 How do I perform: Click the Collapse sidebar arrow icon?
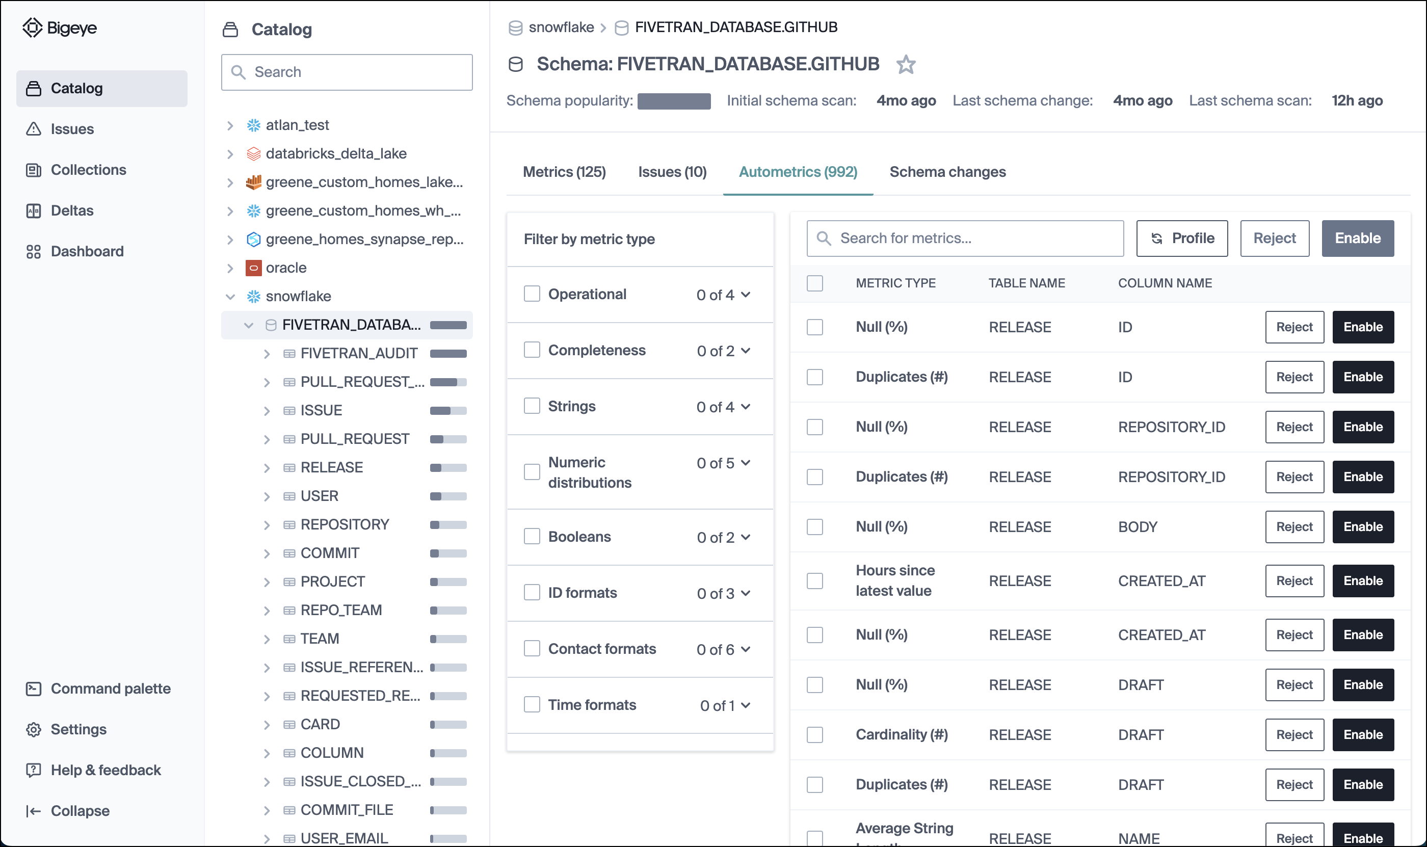point(34,811)
